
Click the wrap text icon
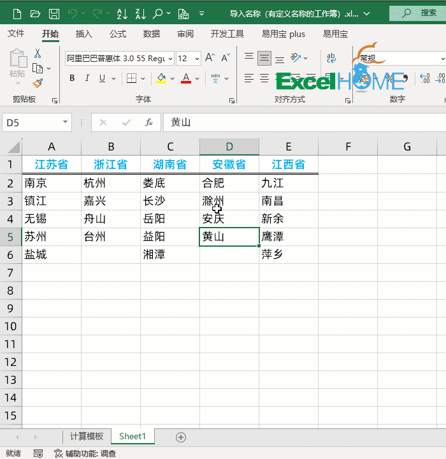coord(331,58)
